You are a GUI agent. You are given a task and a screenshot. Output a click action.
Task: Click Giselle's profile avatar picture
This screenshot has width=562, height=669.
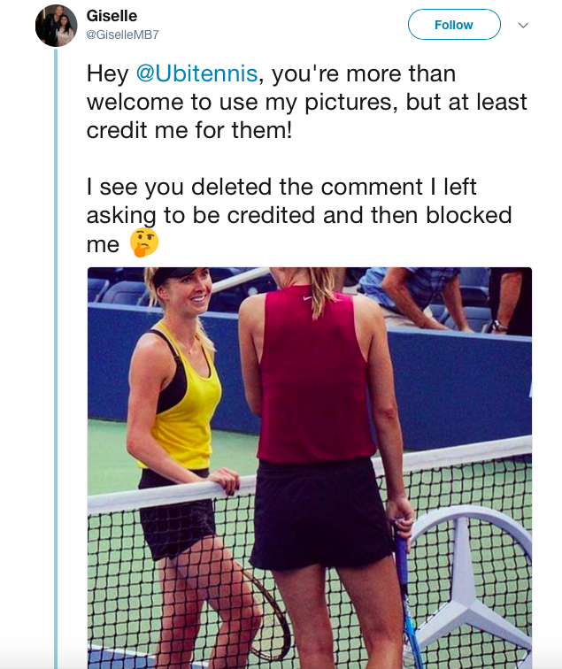tap(57, 25)
